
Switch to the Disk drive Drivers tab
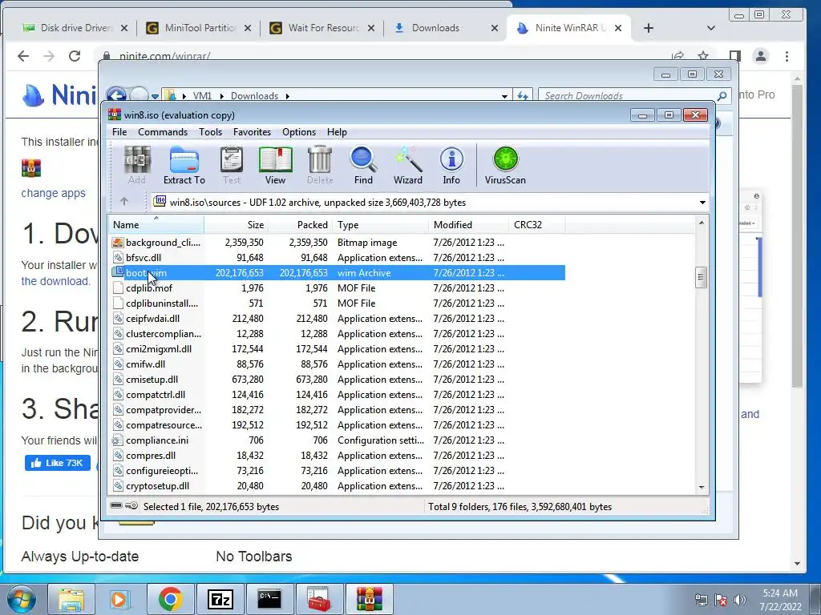[75, 28]
